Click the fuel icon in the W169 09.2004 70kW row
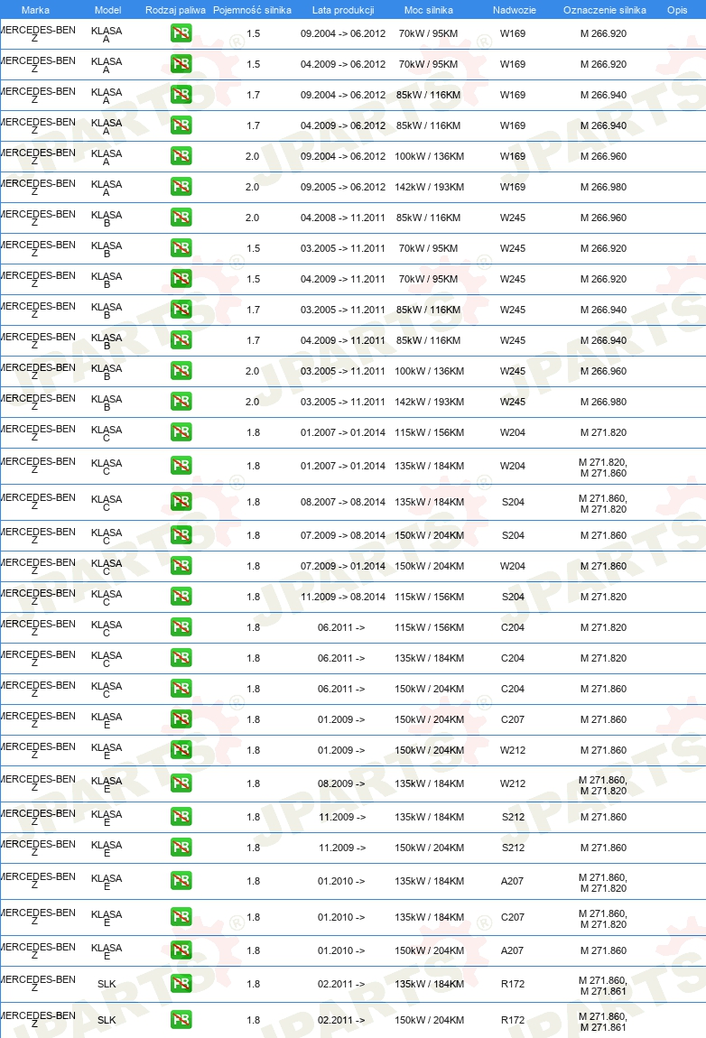This screenshot has width=706, height=1038. coord(181,33)
